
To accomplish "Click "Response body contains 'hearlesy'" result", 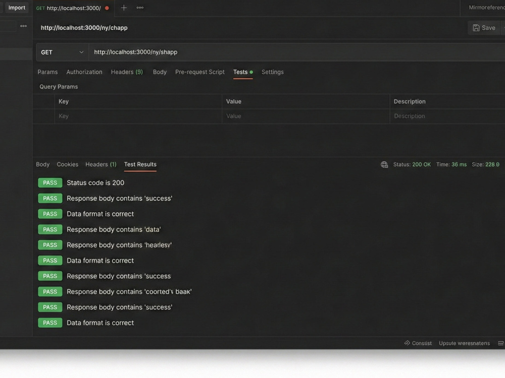I will [x=119, y=245].
